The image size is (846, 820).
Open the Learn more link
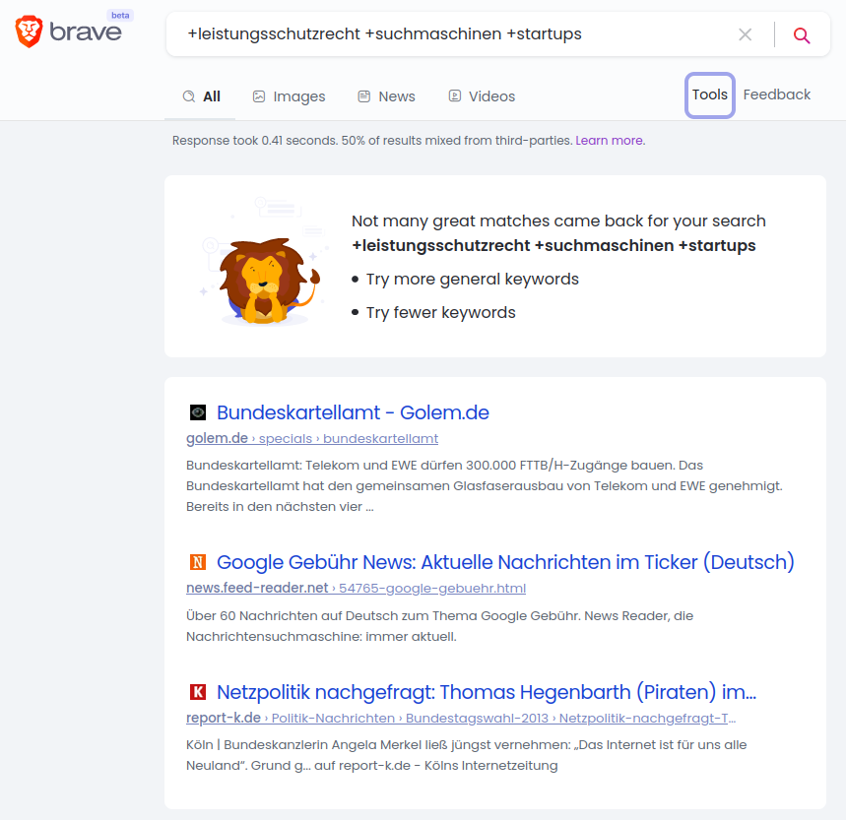[610, 141]
